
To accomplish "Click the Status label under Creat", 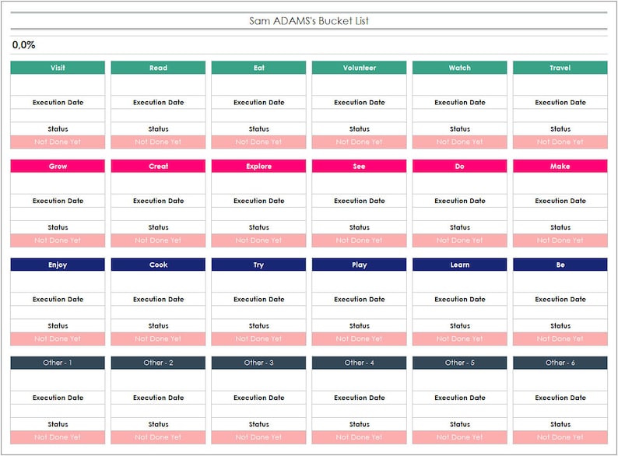I will click(x=158, y=227).
